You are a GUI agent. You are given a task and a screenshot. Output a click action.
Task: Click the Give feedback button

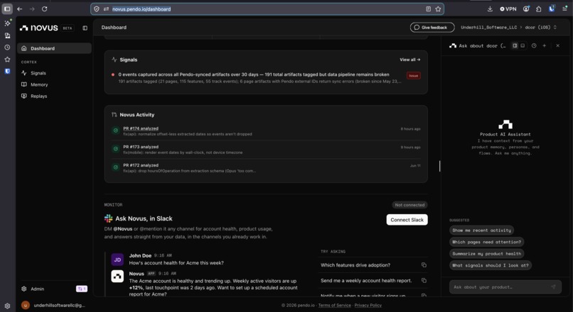coord(432,28)
